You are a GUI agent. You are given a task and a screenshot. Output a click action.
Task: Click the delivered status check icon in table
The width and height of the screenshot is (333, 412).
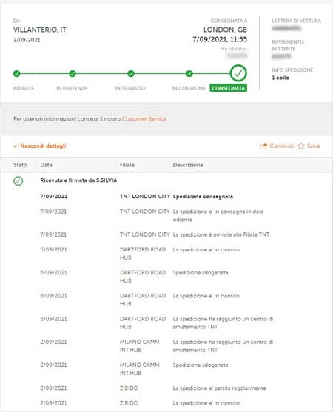tap(18, 180)
